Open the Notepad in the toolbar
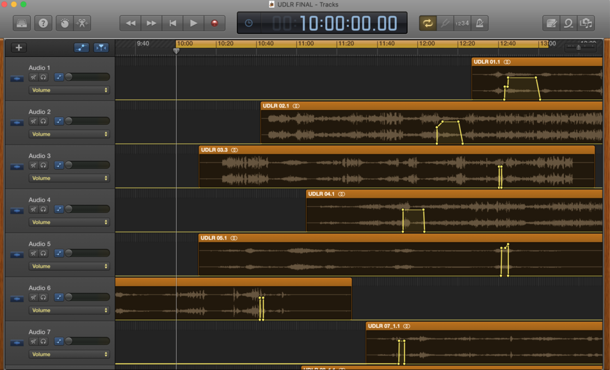 [x=551, y=23]
